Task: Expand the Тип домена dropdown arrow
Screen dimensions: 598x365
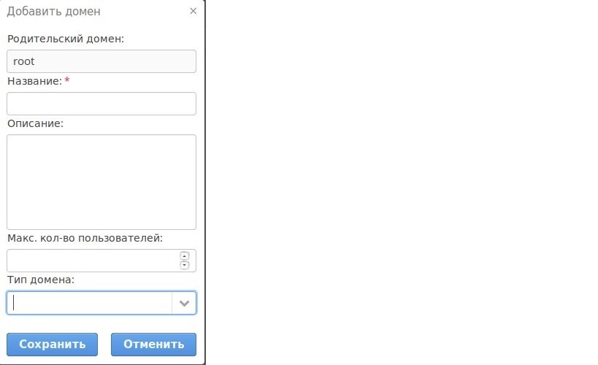Action: coord(184,303)
